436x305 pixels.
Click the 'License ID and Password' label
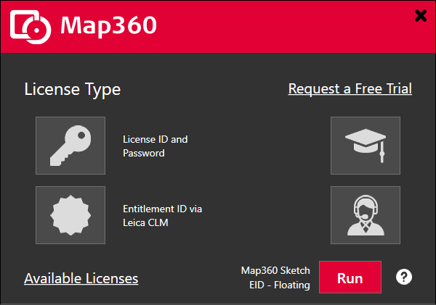click(156, 146)
